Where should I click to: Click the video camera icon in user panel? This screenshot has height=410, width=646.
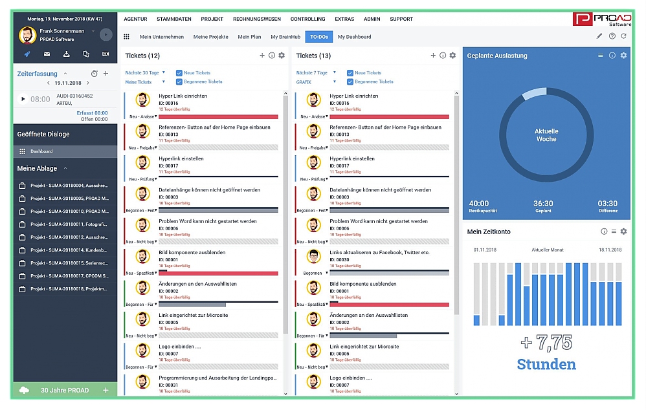click(106, 54)
